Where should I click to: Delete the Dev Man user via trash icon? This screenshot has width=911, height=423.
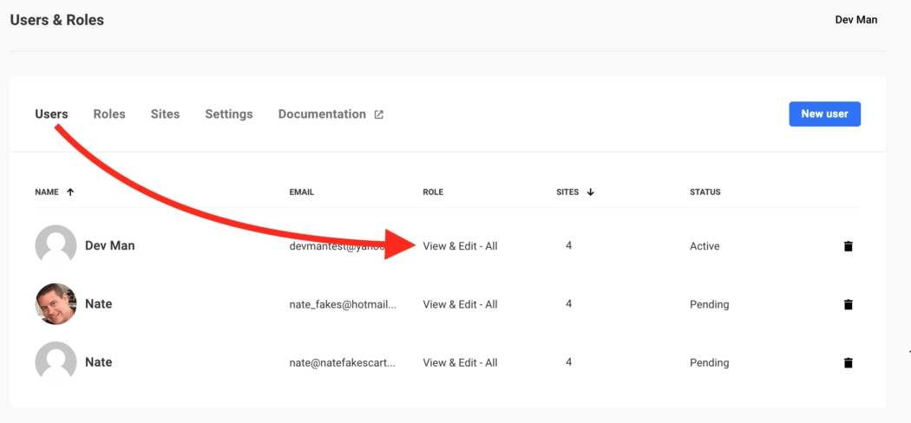click(x=848, y=246)
